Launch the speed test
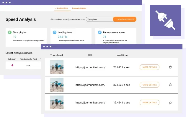Viewport: 186px width, 117px height. coord(125,19)
